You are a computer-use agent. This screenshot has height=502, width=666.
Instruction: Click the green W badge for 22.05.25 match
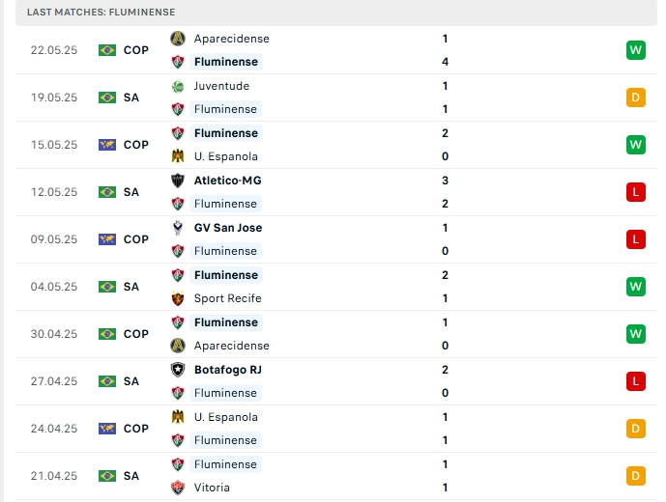(x=635, y=50)
